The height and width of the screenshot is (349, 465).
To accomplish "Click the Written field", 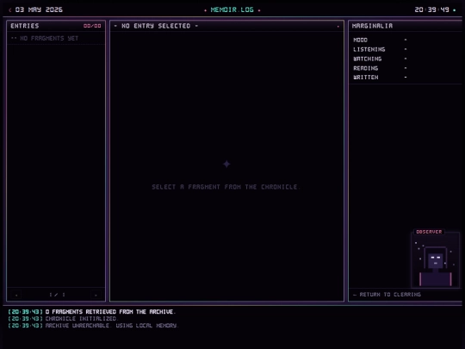I will tap(405, 78).
